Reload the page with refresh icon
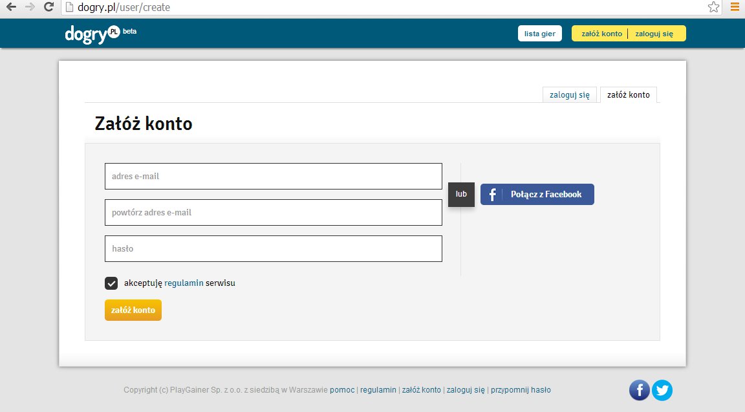Screen dimensions: 745x412 [x=49, y=6]
